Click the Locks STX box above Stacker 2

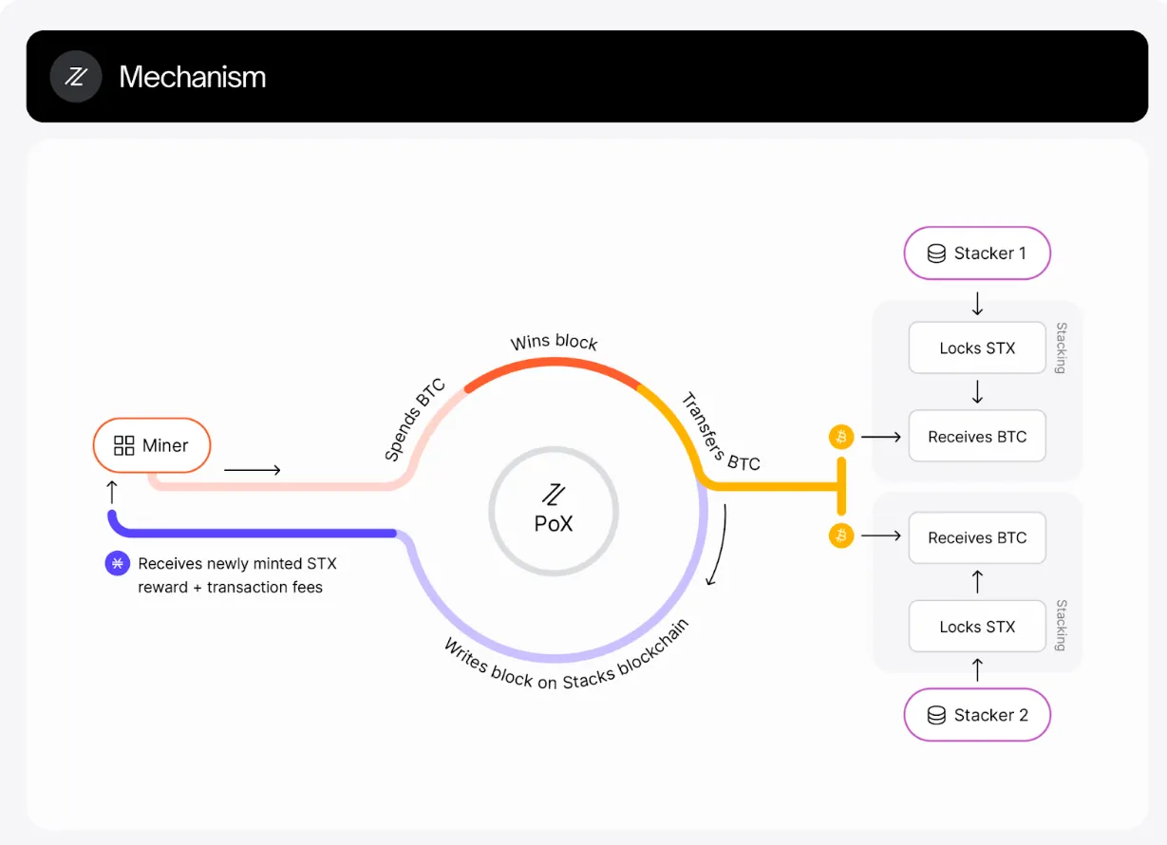977,627
